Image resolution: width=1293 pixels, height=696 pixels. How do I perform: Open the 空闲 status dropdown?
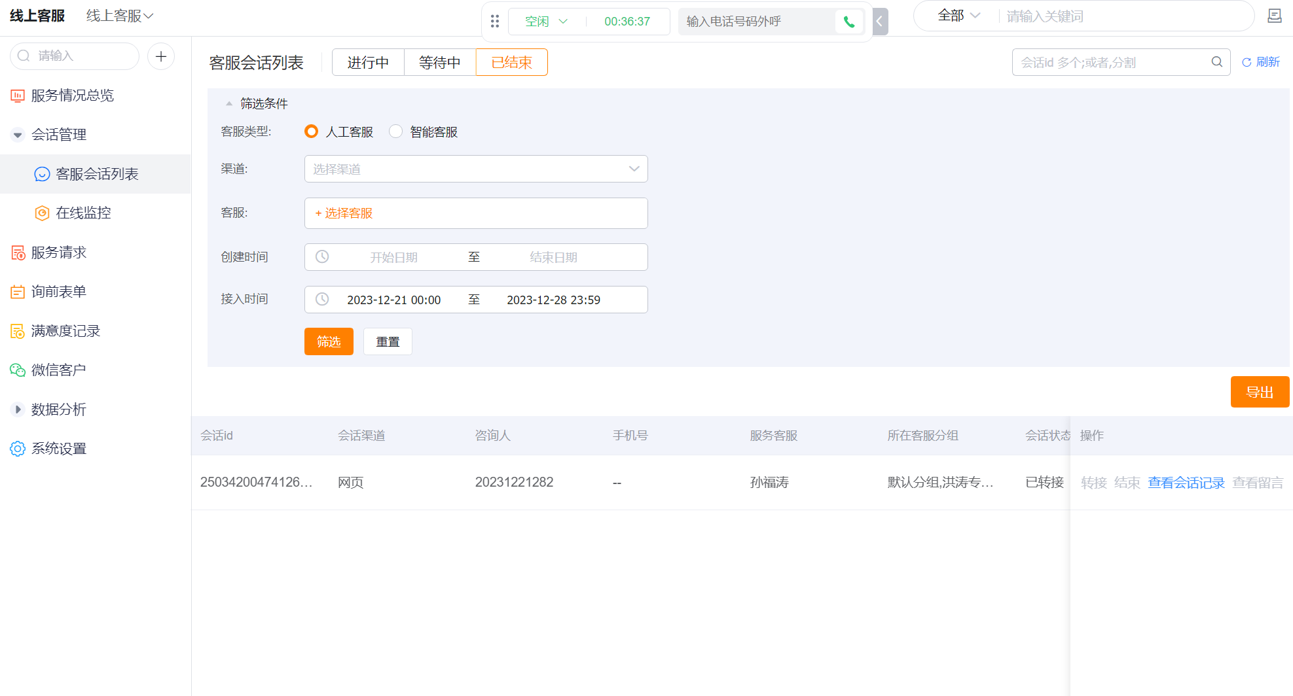pos(546,22)
